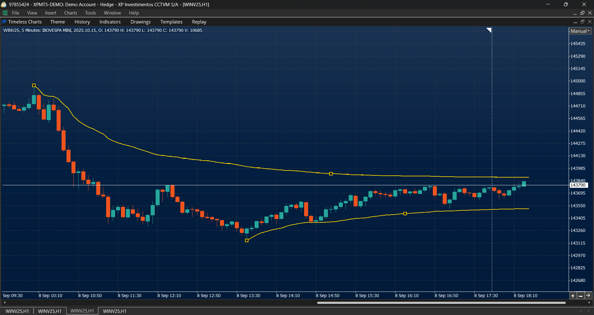Open the Drawings menu
Screen dimensions: 594x315
coord(140,22)
